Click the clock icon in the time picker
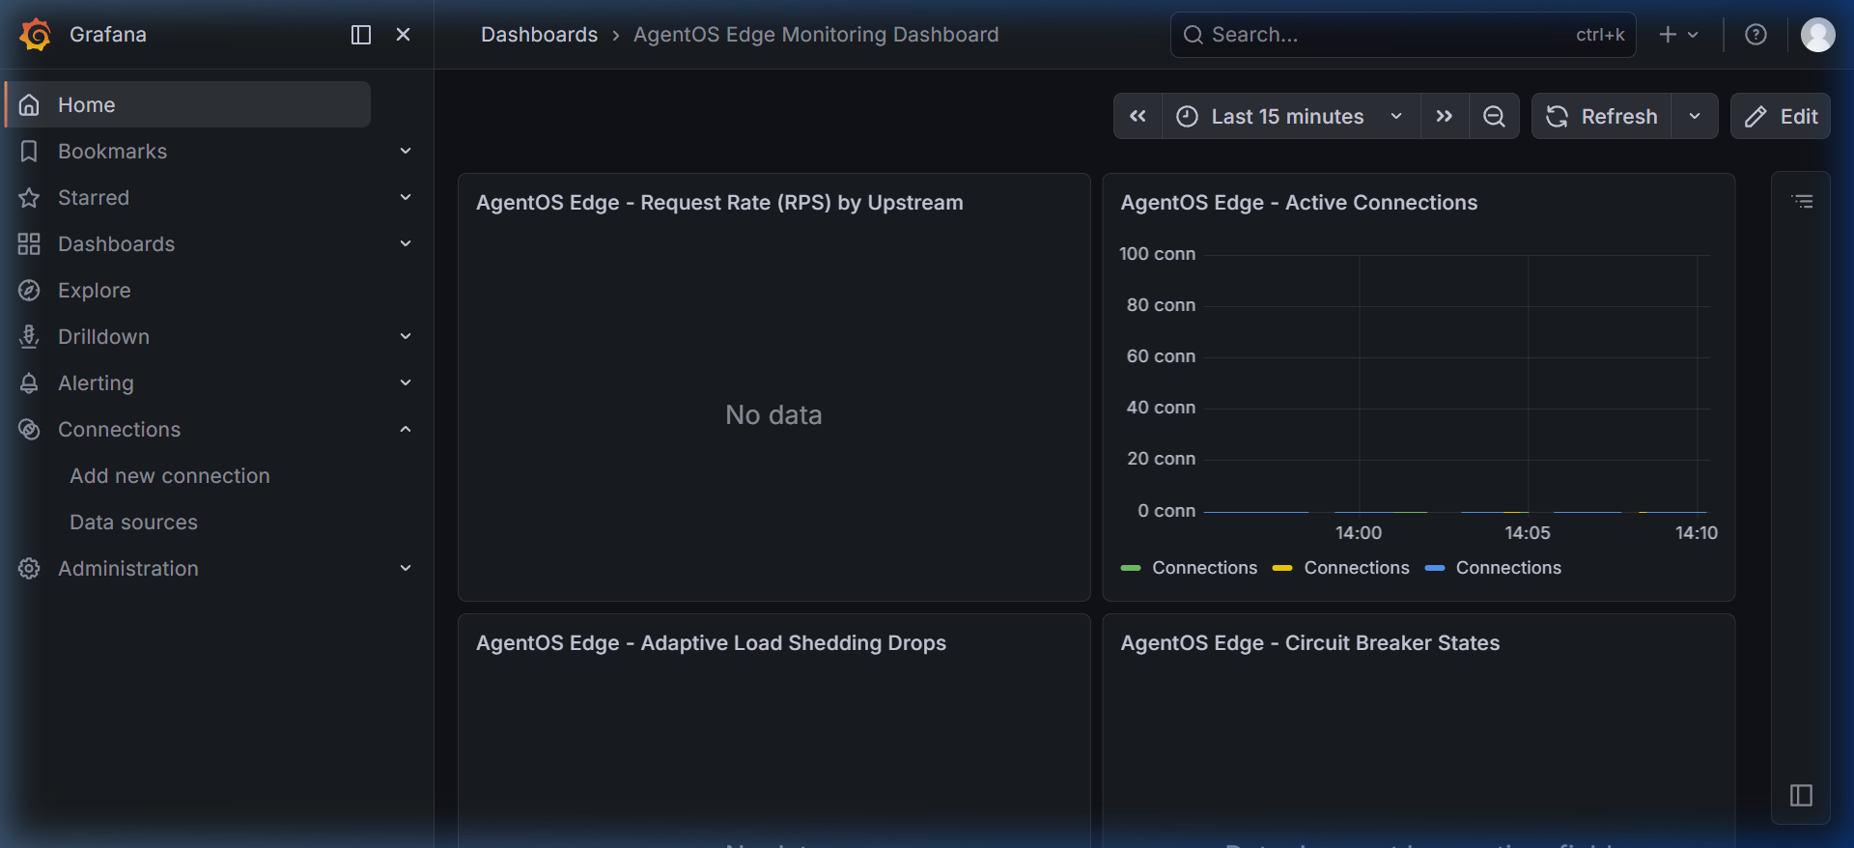1854x848 pixels. [1187, 117]
